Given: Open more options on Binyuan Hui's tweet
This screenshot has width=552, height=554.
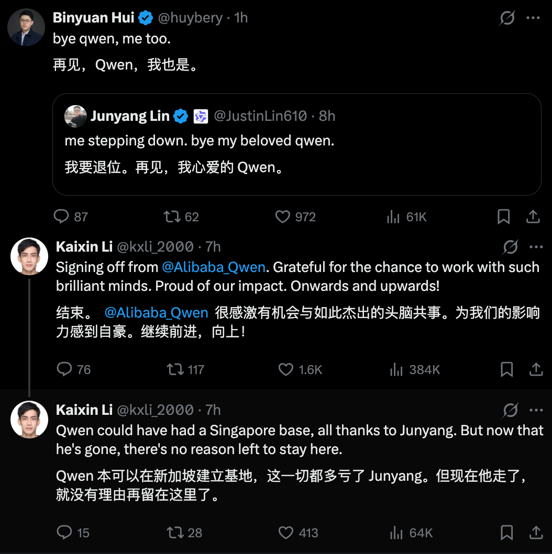Looking at the screenshot, I should (x=533, y=17).
